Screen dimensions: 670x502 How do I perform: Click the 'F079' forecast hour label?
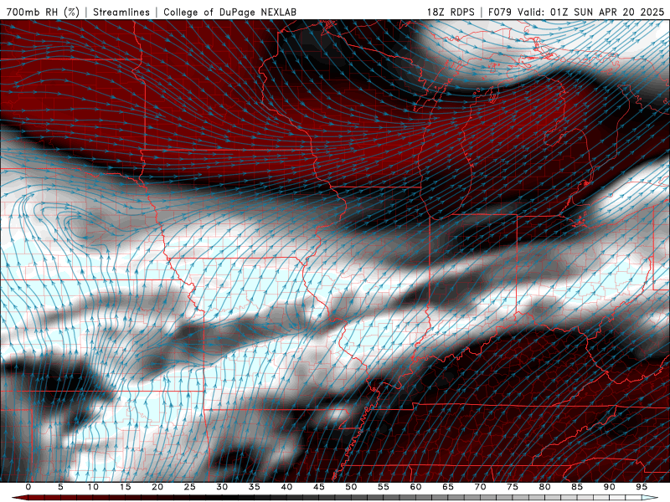click(501, 12)
